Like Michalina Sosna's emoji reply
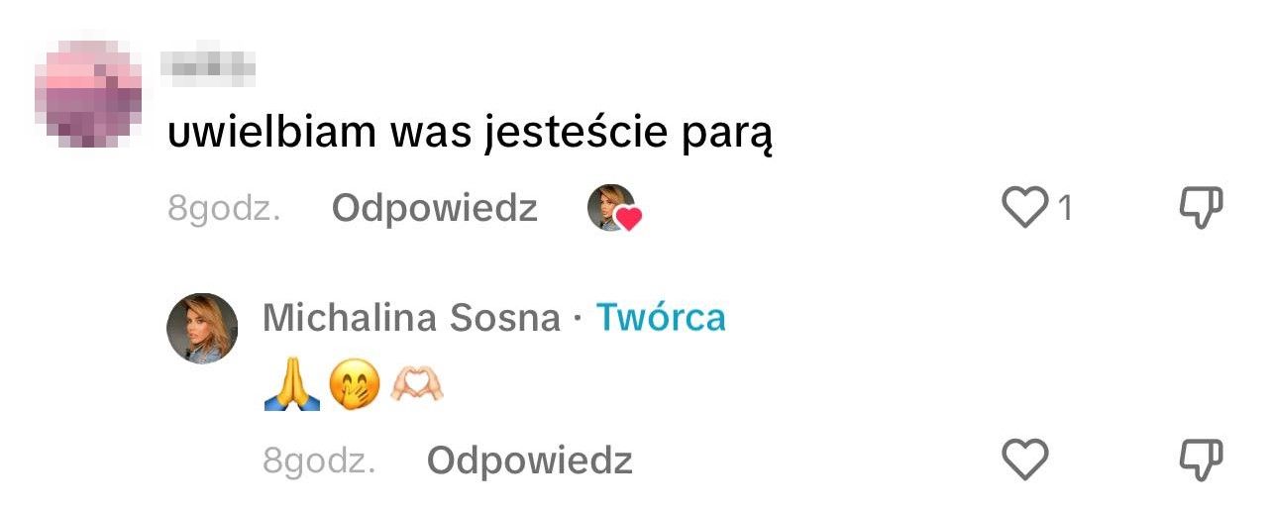This screenshot has width=1272, height=511. tap(1024, 460)
